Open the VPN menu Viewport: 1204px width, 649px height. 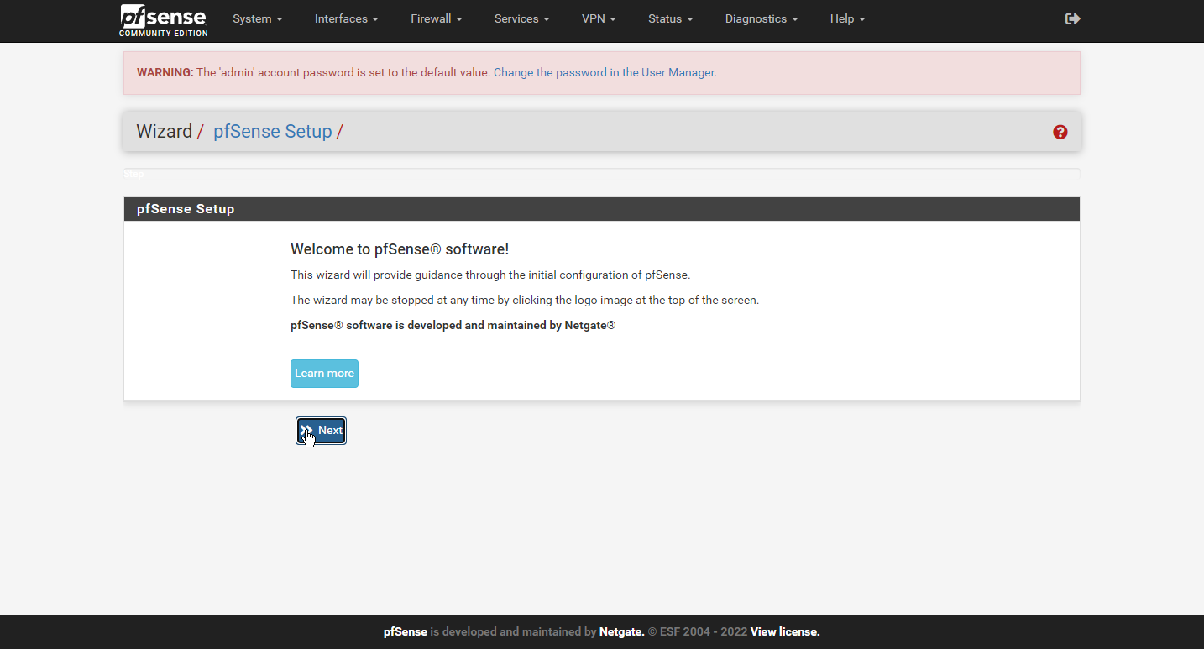(599, 18)
